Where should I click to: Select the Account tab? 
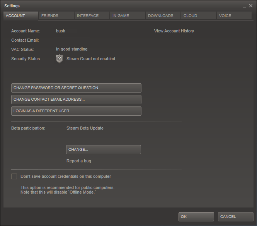coord(21,16)
